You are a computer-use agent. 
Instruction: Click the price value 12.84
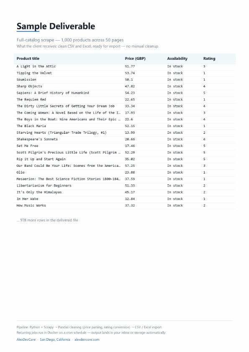pos(130,199)
